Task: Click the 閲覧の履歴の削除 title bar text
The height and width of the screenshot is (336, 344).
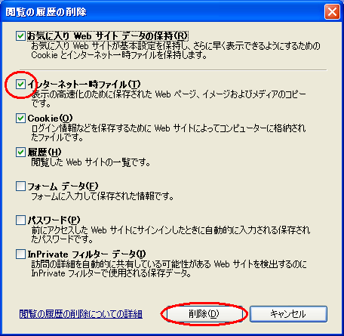Action: click(x=46, y=12)
